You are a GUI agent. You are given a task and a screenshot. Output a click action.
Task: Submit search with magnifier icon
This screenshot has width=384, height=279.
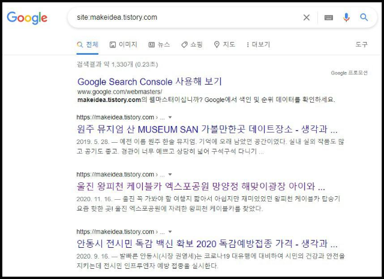pos(364,17)
